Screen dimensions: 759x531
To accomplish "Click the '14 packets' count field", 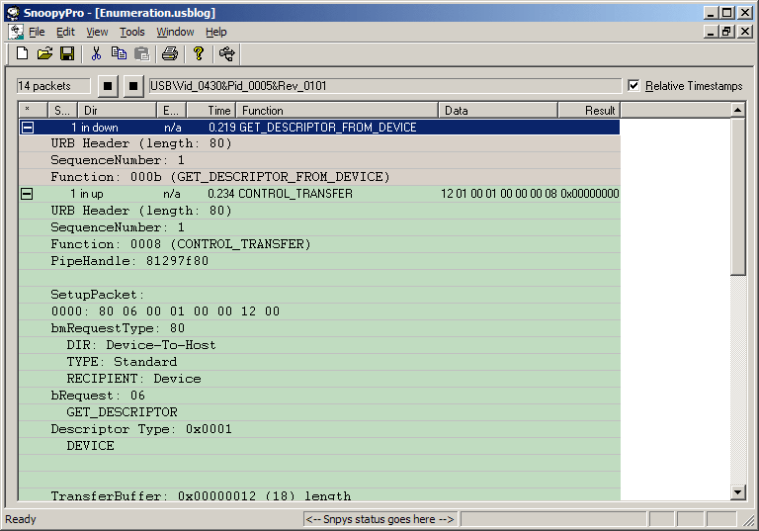I will tap(53, 86).
